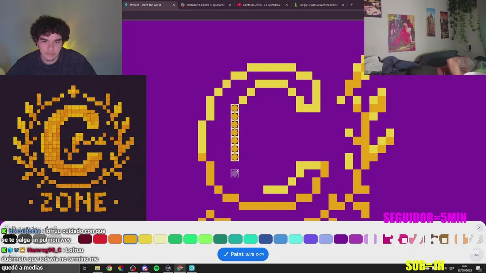This screenshot has width=486, height=273.
Task: Pick the medium green color swatch
Action: 175,239
